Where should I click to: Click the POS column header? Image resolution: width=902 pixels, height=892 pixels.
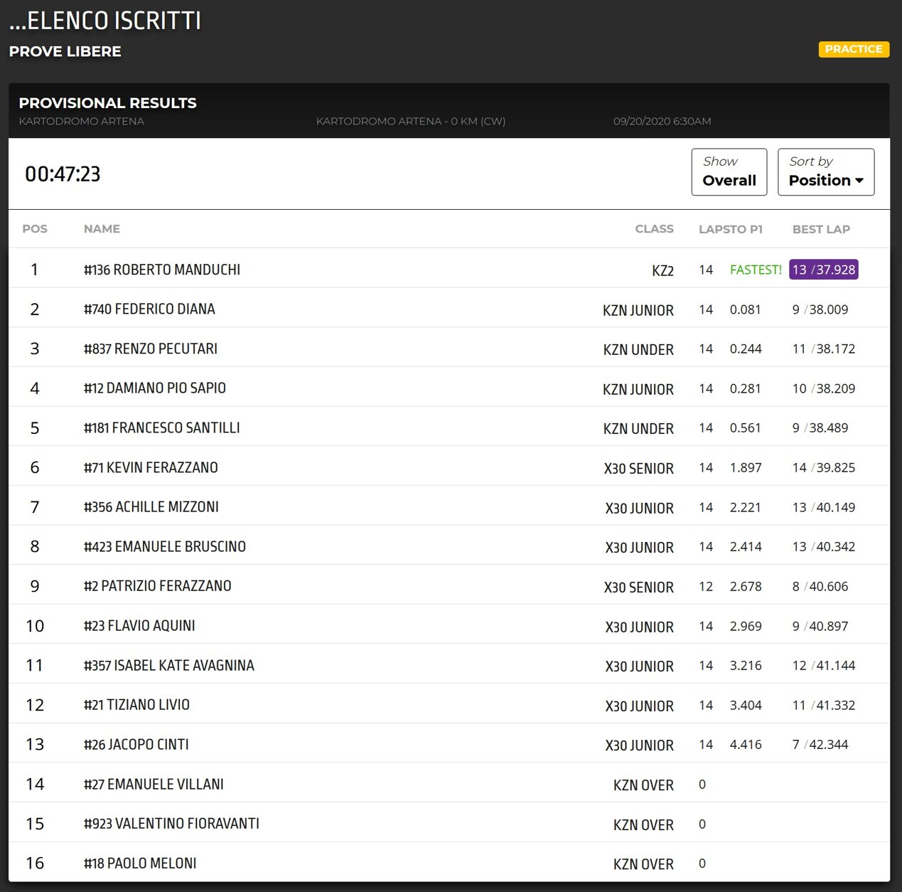coord(35,229)
